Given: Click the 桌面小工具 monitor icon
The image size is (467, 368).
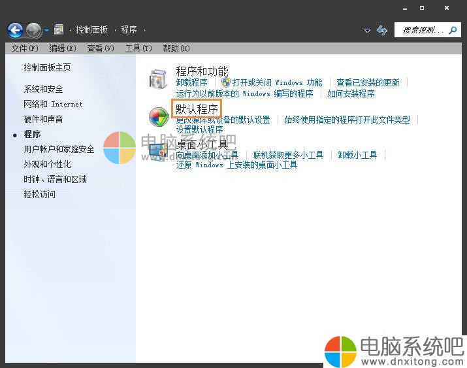Looking at the screenshot, I should coord(159,152).
